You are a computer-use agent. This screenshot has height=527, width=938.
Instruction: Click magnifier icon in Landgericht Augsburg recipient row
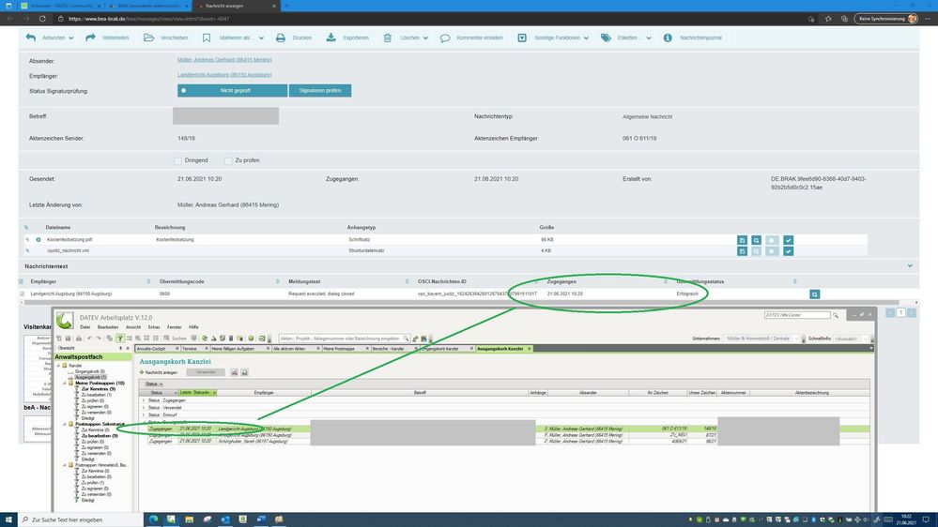point(815,294)
